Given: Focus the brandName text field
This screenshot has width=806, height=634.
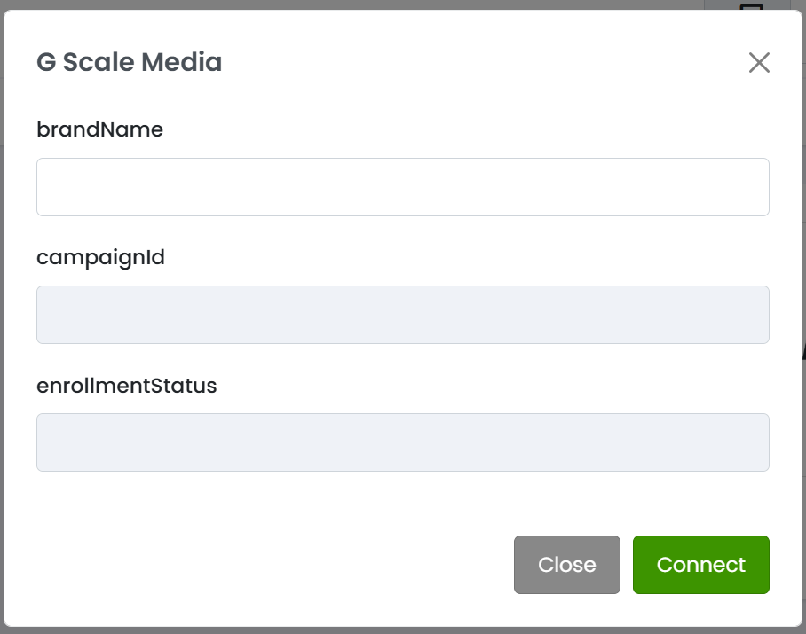Looking at the screenshot, I should (x=402, y=187).
